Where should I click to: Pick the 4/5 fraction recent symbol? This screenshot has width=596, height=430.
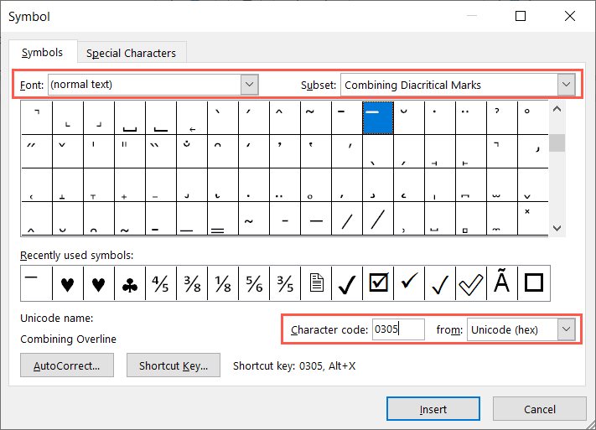(x=161, y=284)
